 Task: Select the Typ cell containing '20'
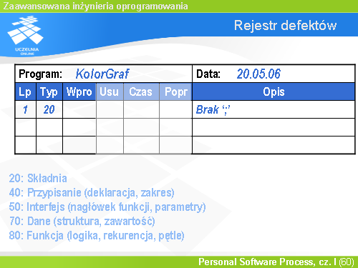(x=49, y=109)
